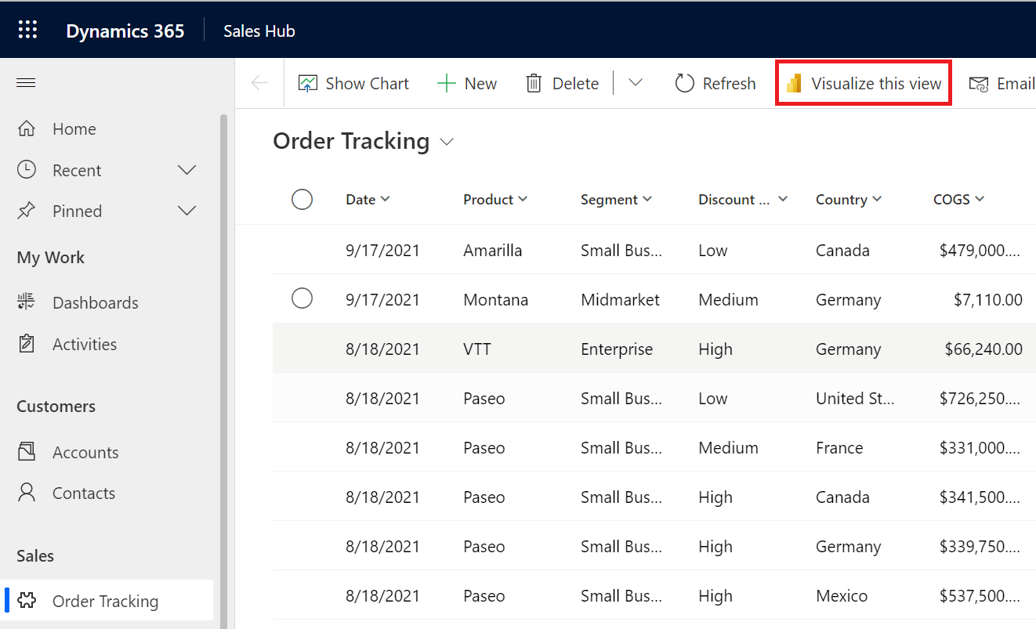Click the Show Chart label
The width and height of the screenshot is (1036, 629).
(368, 83)
